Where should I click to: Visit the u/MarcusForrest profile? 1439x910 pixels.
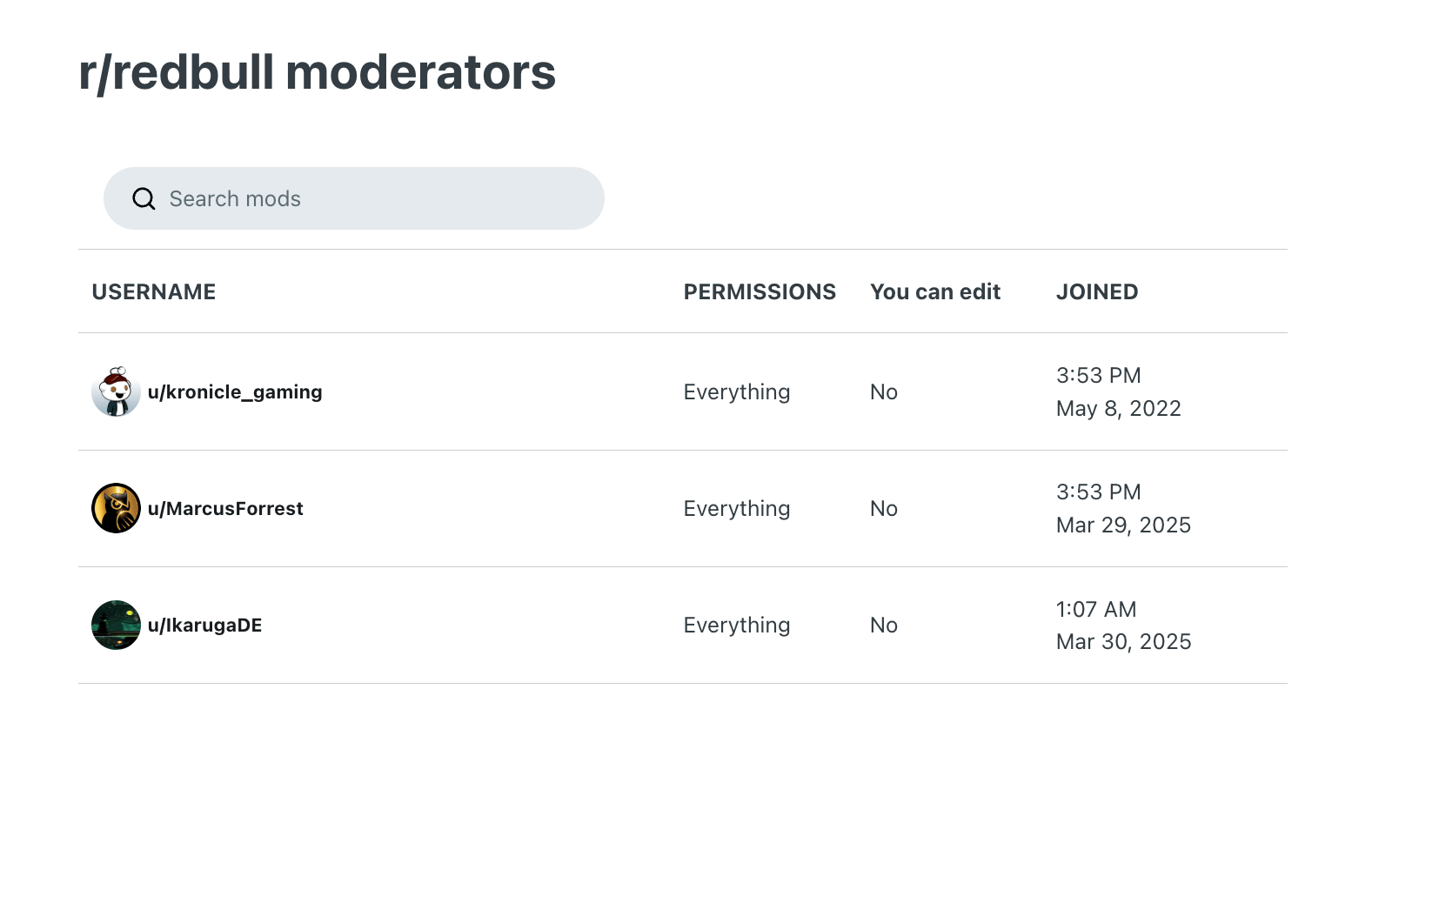tap(225, 509)
